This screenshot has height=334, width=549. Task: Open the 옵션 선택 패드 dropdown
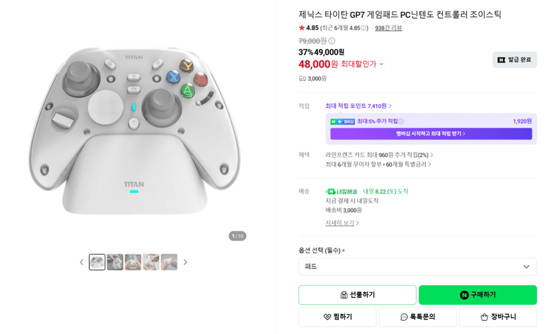[417, 267]
